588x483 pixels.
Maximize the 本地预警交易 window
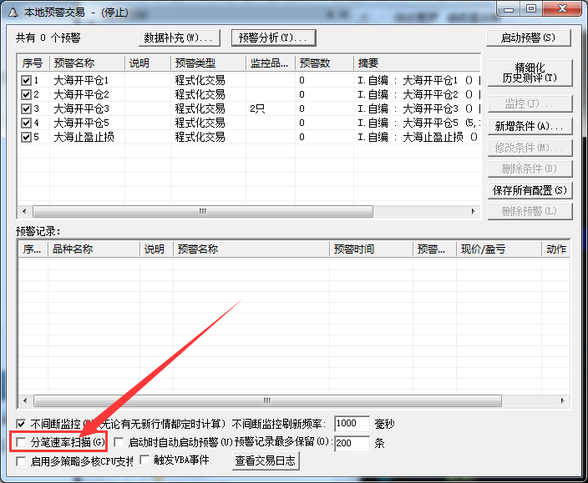point(531,9)
